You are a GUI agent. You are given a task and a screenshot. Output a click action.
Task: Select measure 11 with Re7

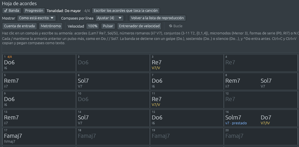[x=187, y=100]
